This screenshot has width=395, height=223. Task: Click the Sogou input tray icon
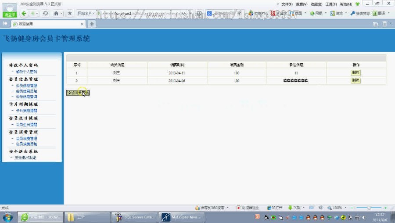(257, 217)
